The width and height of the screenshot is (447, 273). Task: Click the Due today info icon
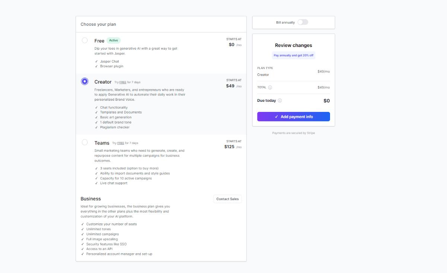(280, 100)
